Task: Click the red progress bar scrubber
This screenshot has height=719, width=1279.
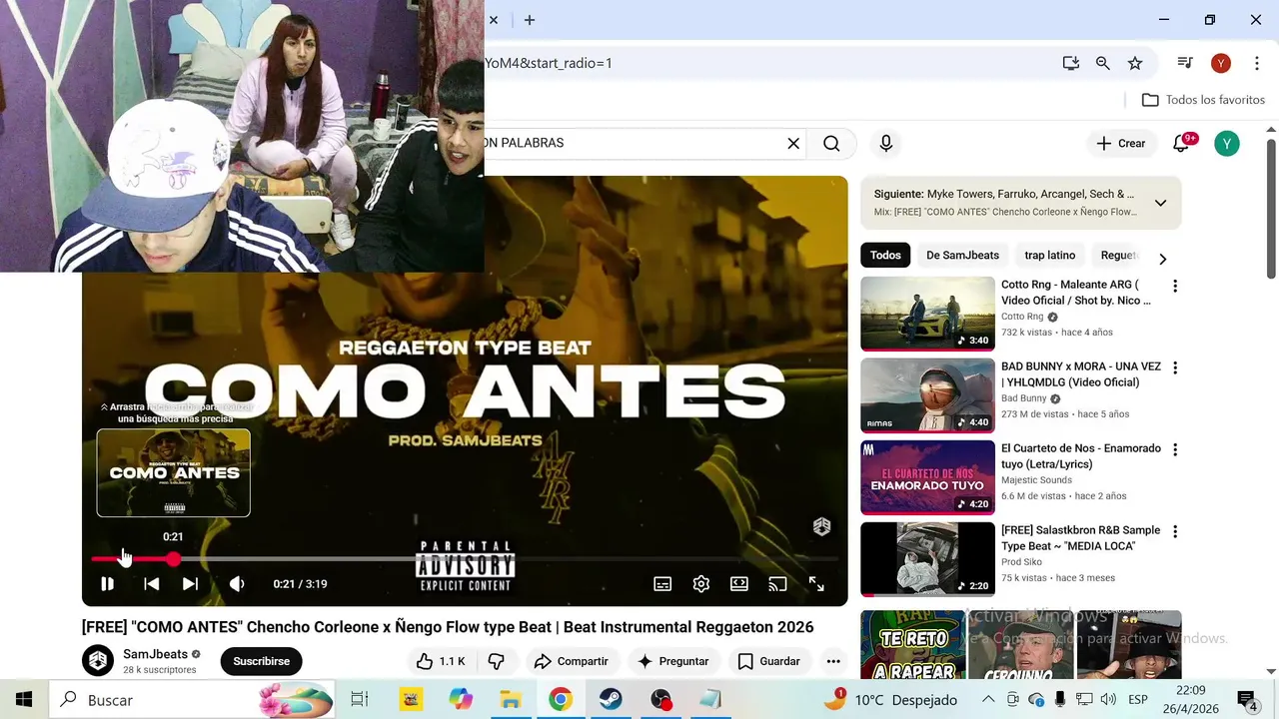Action: pyautogui.click(x=173, y=559)
